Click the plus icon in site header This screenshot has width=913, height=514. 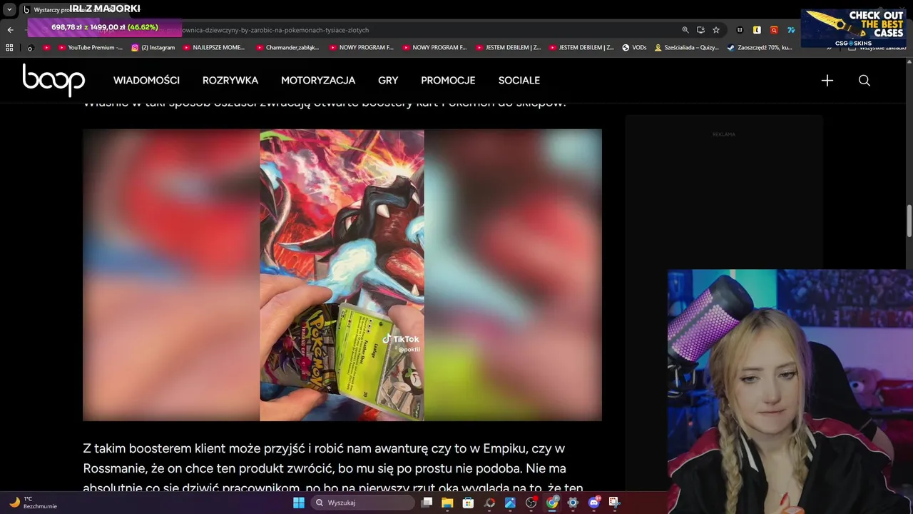click(x=827, y=81)
